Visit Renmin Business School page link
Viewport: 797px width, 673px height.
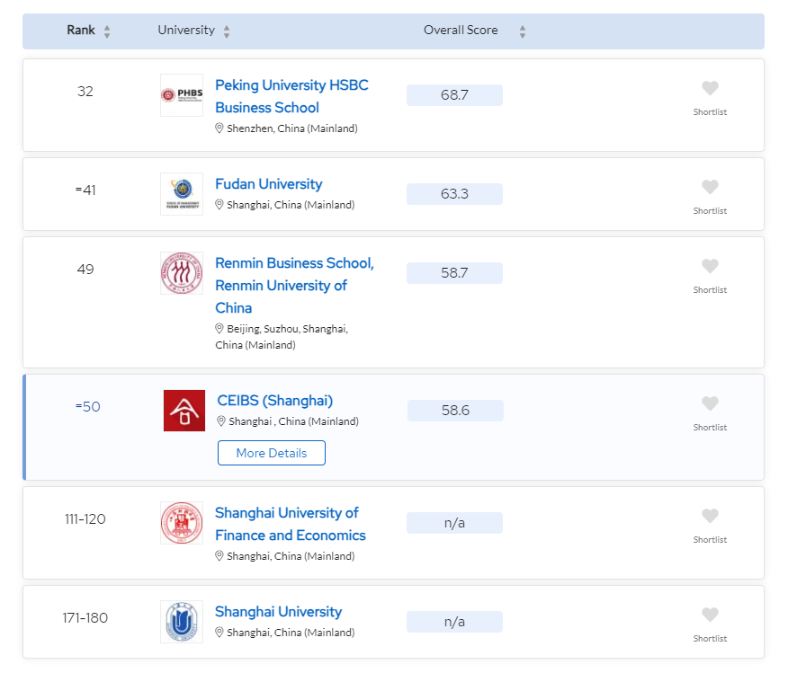pos(294,285)
